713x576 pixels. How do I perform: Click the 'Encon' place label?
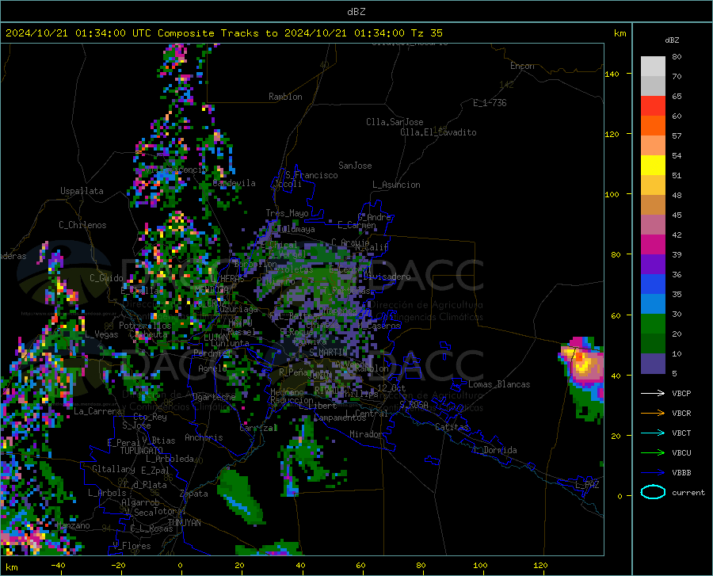[522, 66]
